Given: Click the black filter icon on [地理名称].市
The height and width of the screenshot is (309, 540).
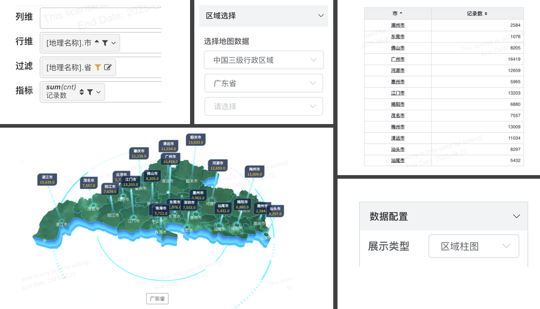Looking at the screenshot, I should pyautogui.click(x=105, y=43).
